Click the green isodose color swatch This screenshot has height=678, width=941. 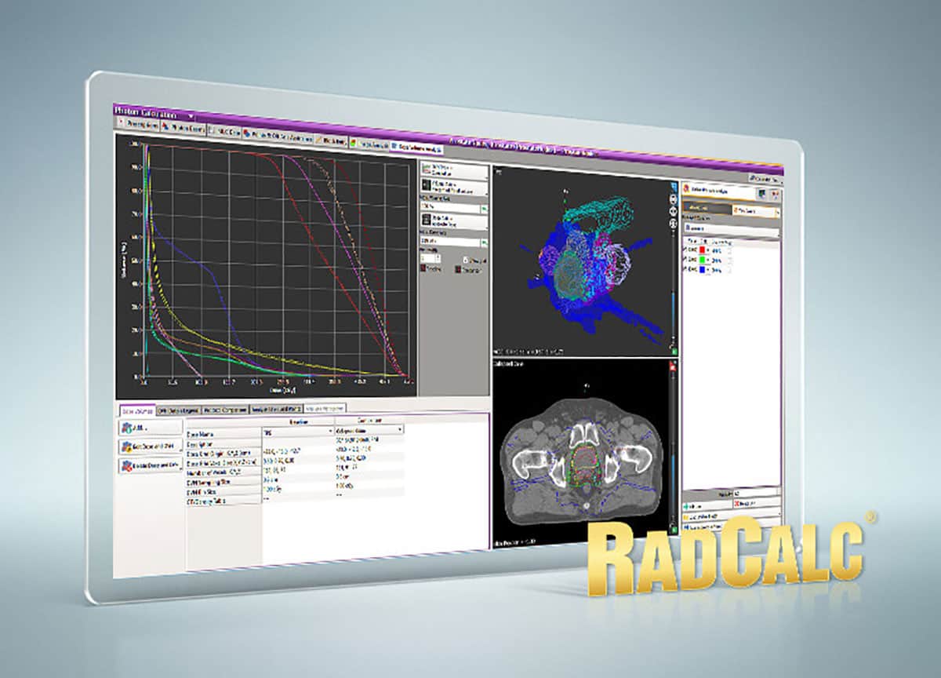tap(703, 261)
